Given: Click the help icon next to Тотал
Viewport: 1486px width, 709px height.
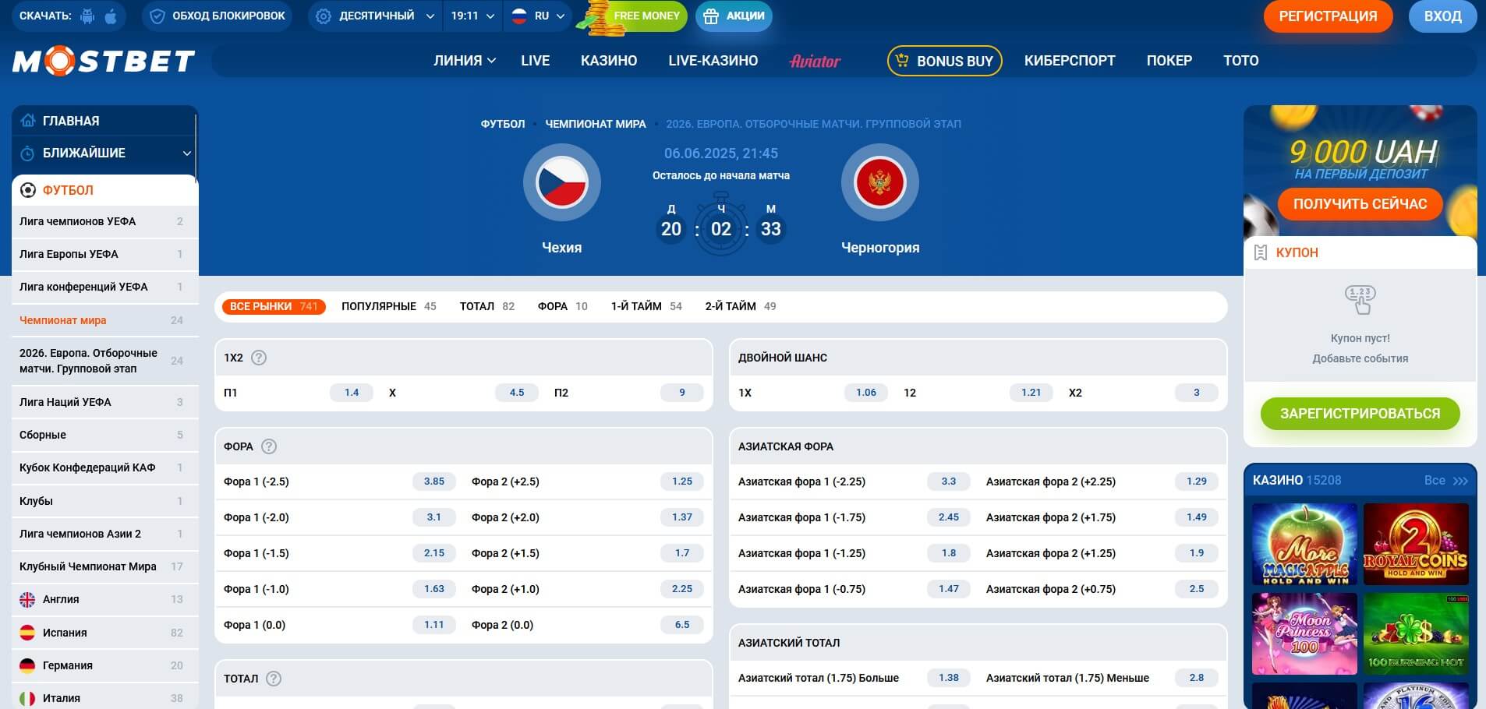Looking at the screenshot, I should [274, 679].
